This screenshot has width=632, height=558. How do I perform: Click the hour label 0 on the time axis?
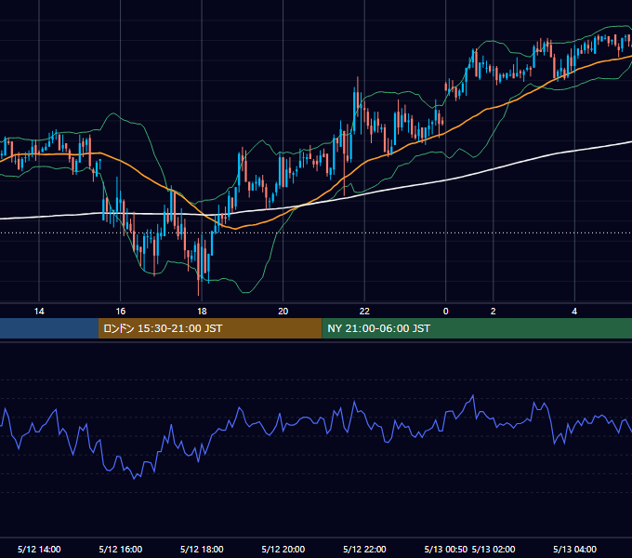[445, 312]
